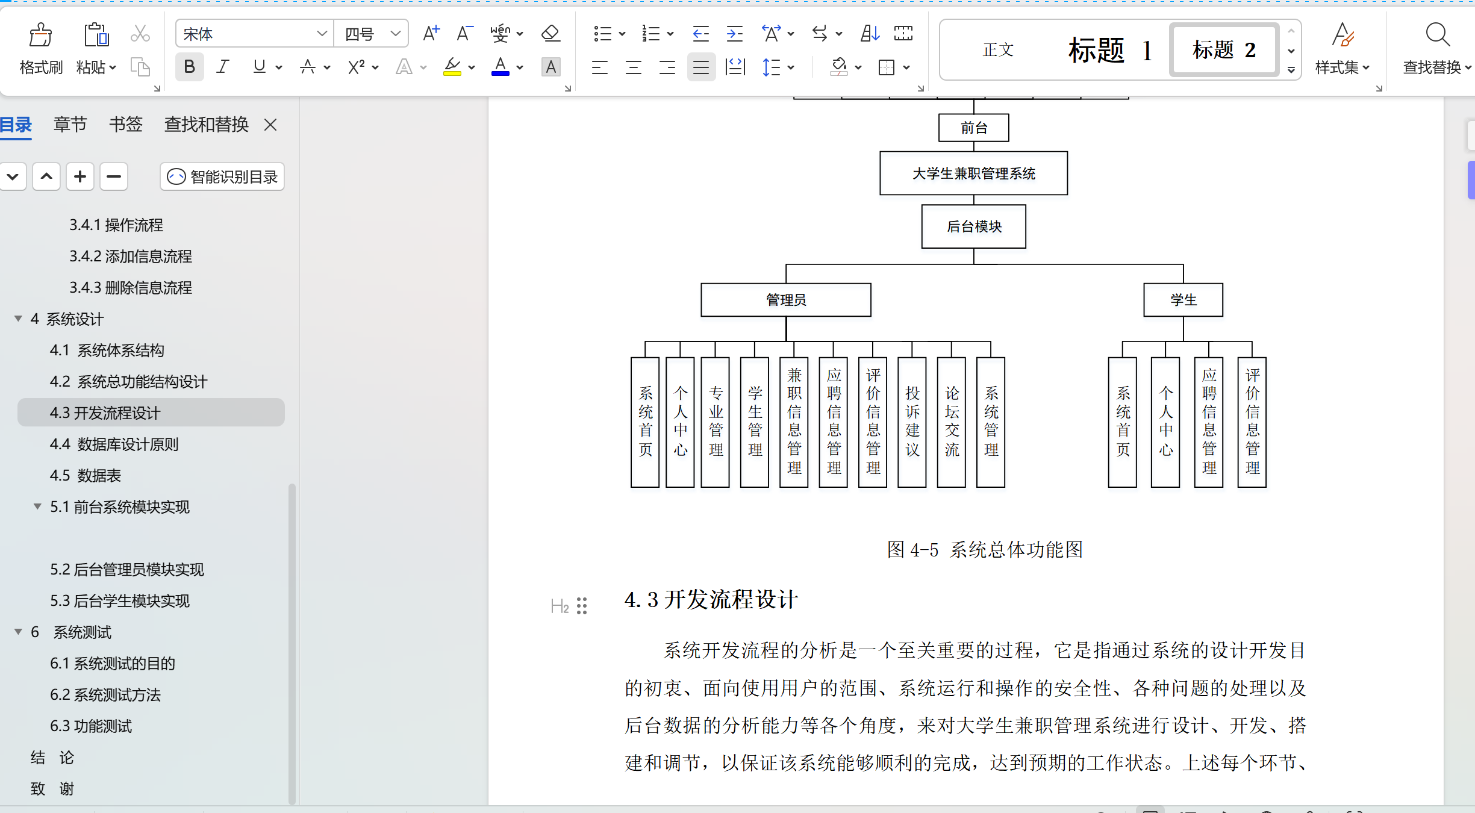Open the font name dropdown (宋体)

(x=322, y=34)
